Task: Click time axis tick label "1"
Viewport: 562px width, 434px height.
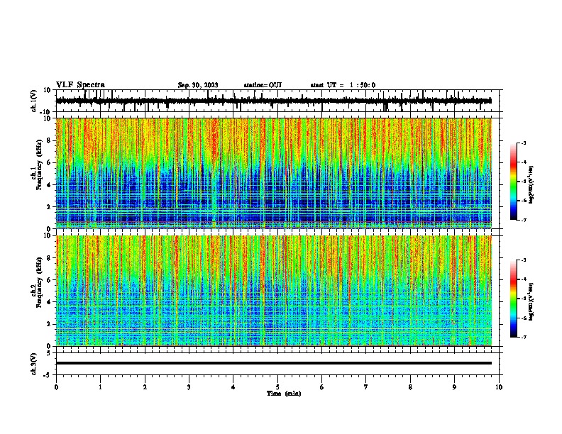Action: [100, 387]
